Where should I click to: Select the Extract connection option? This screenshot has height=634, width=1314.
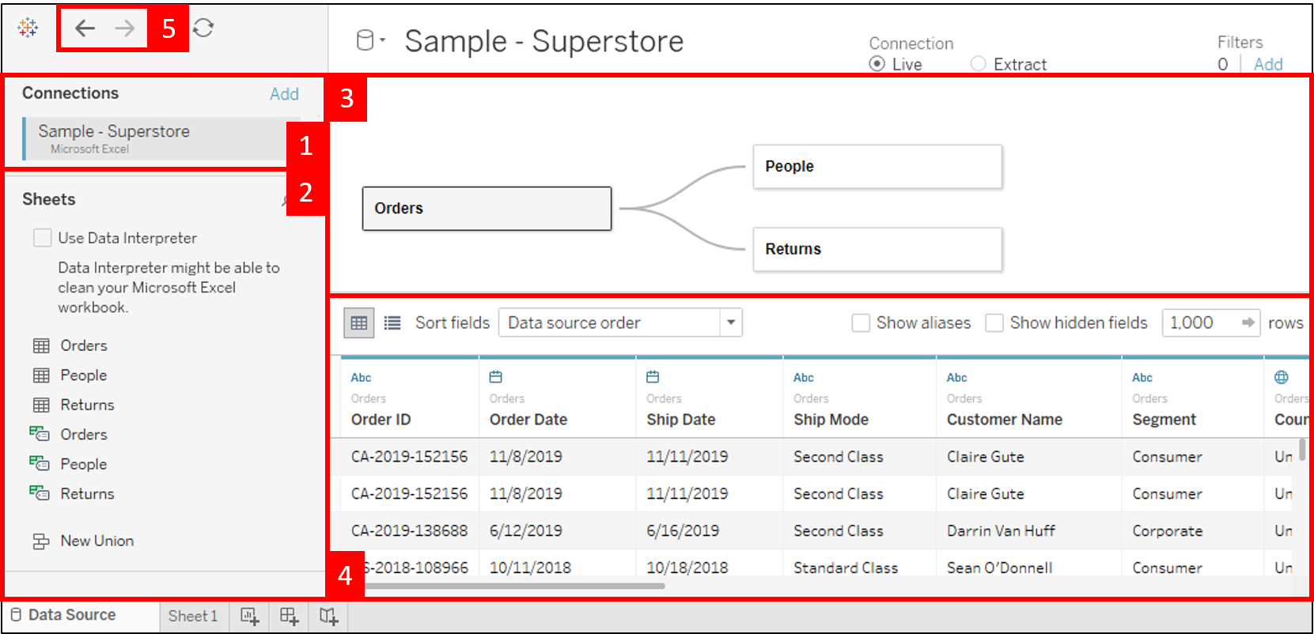click(979, 64)
